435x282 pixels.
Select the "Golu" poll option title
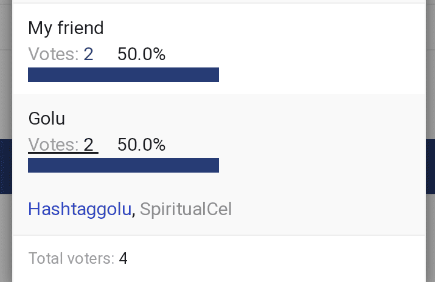coord(46,119)
